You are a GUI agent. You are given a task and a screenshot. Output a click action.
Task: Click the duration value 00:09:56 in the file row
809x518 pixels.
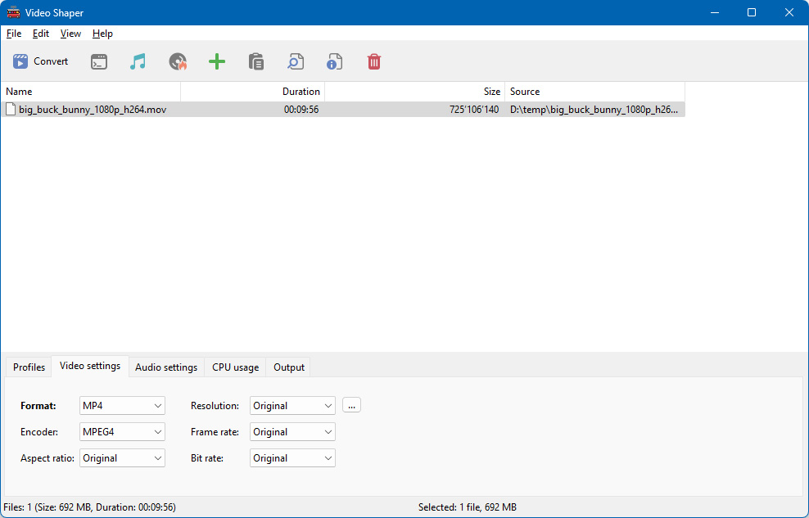tap(301, 110)
